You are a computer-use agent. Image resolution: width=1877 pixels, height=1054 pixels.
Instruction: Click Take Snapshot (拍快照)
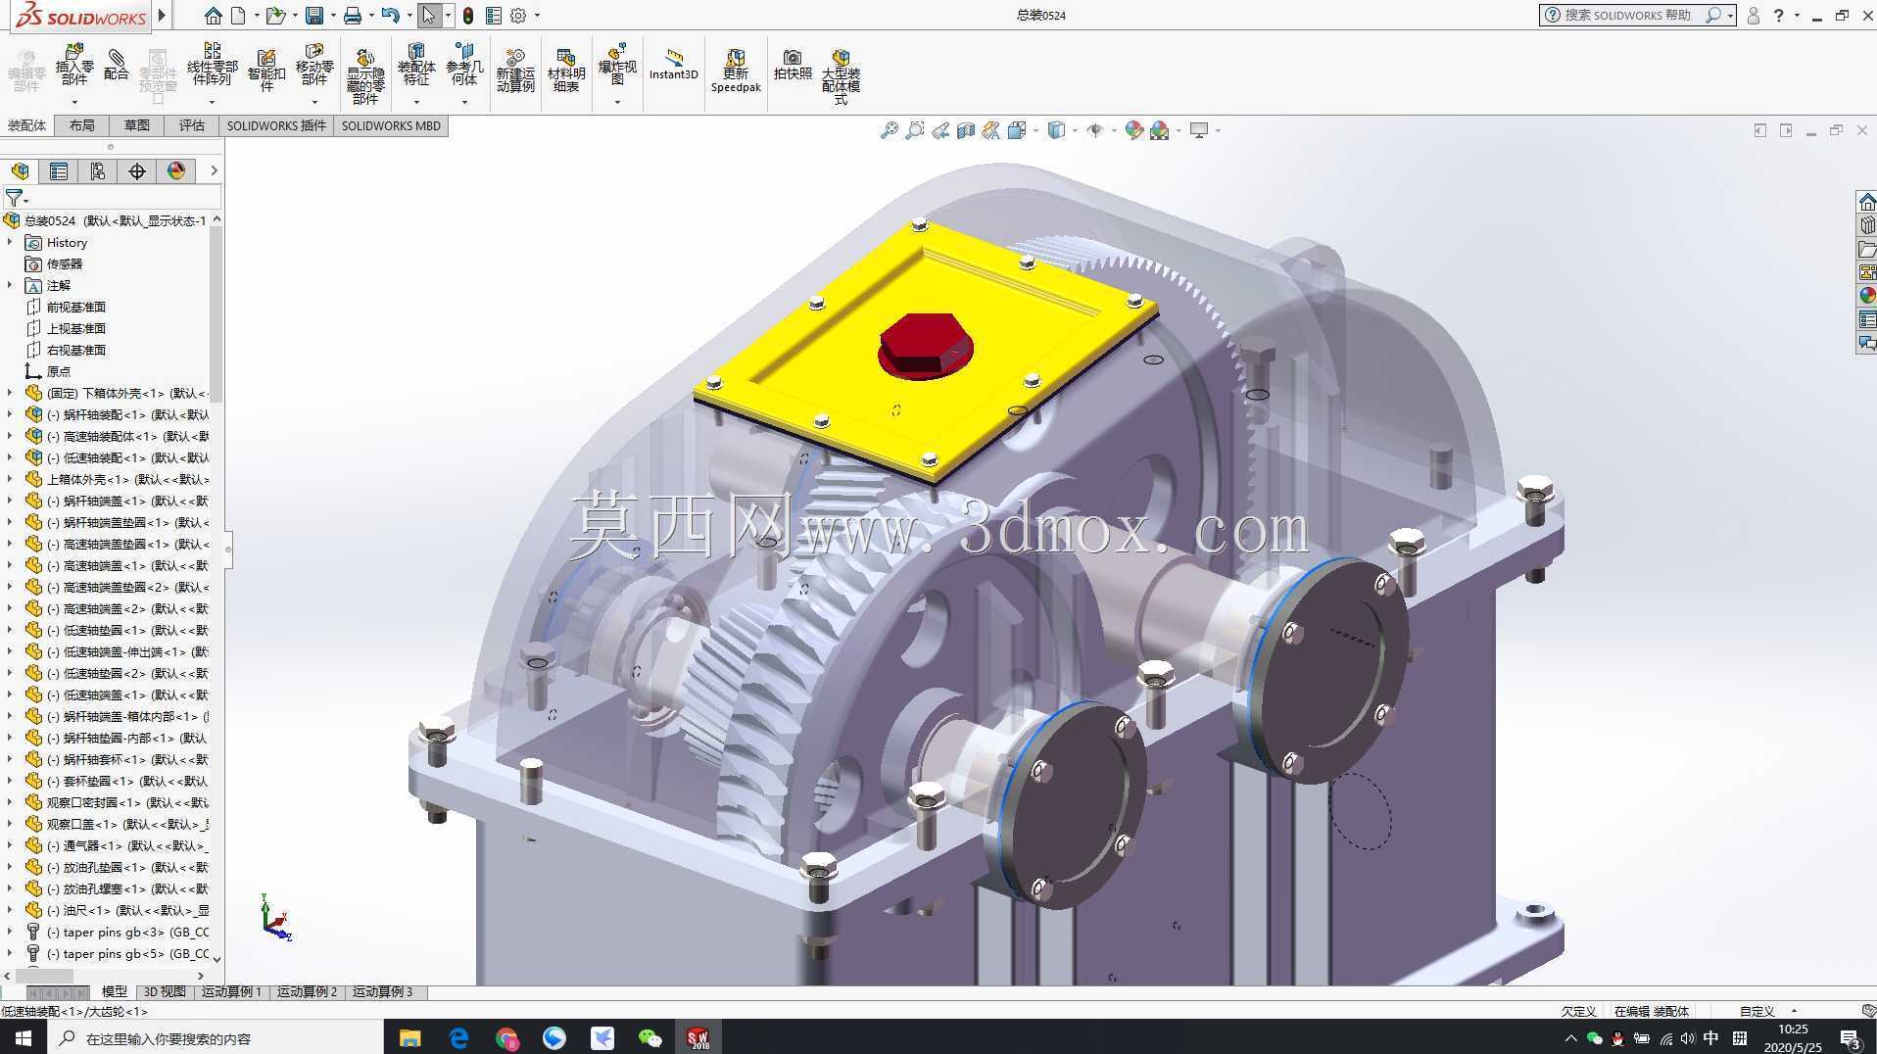point(793,65)
